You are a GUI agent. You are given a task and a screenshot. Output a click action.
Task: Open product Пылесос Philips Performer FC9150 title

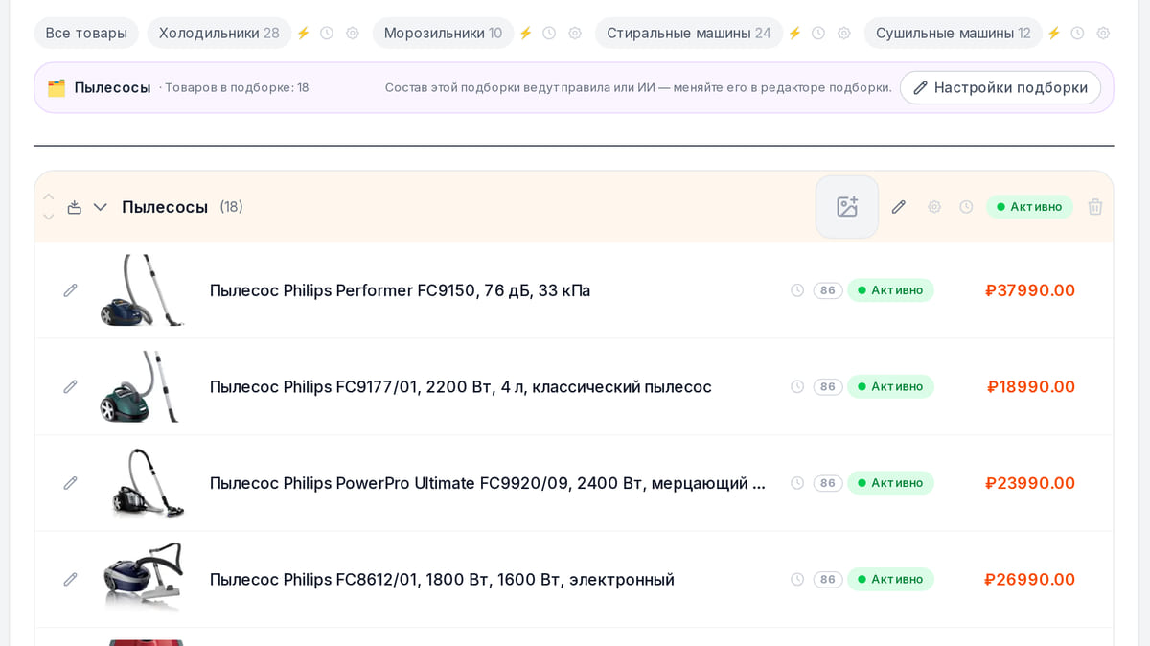[x=400, y=290]
